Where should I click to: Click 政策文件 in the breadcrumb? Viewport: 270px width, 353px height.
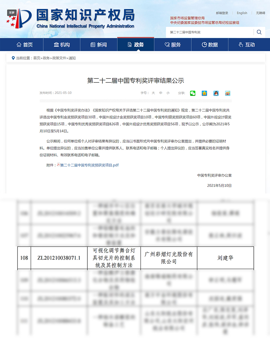pyautogui.click(x=59, y=58)
